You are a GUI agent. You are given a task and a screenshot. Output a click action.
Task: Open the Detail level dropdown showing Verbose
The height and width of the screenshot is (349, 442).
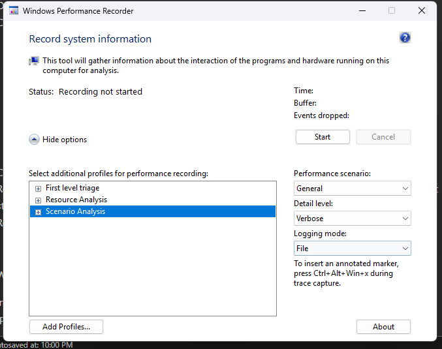(352, 219)
